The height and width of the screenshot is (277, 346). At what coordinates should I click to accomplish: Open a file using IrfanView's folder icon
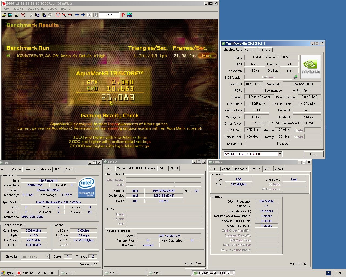(4, 15)
